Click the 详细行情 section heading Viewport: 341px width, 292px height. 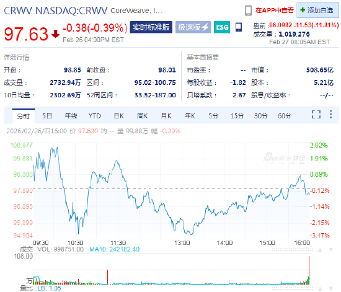[x=17, y=58]
